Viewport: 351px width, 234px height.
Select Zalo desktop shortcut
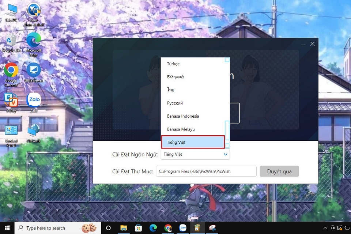(x=34, y=102)
